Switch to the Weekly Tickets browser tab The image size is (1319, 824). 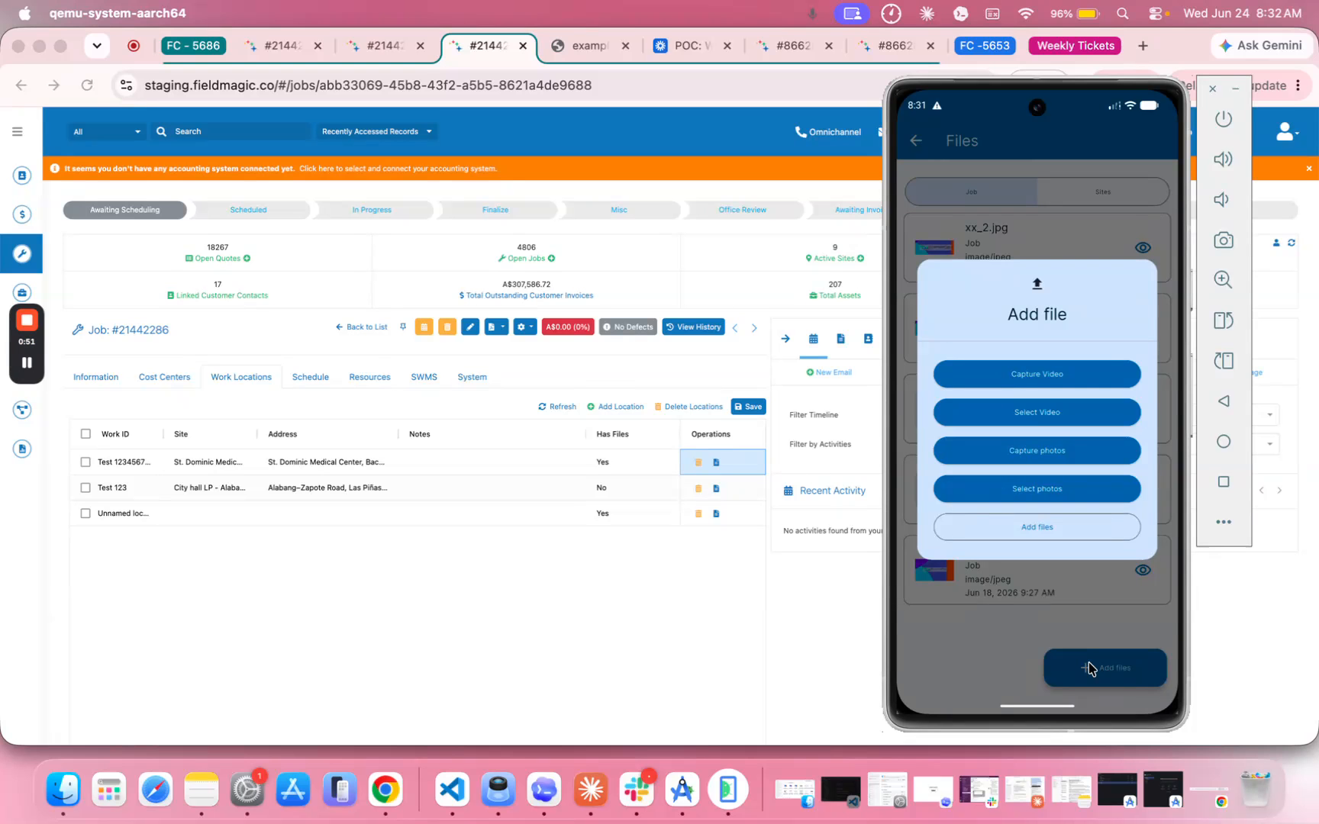(x=1075, y=46)
